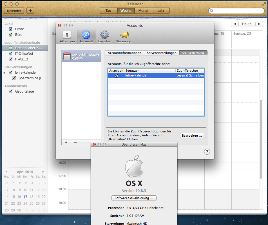The width and height of the screenshot is (268, 225).
Task: Add a new account with plus button
Action: (x=66, y=142)
